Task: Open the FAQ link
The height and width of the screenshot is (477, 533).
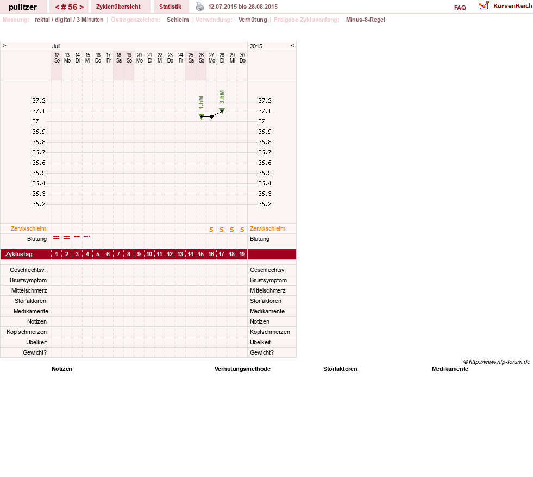Action: 460,8
